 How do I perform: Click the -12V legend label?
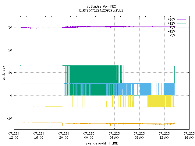point(171,31)
